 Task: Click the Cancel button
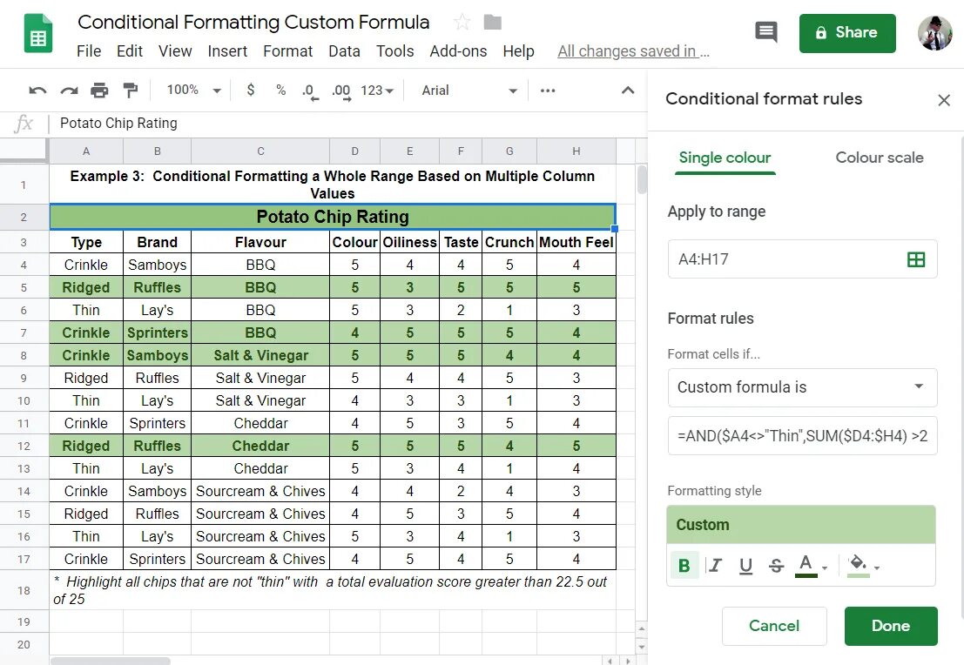(773, 626)
